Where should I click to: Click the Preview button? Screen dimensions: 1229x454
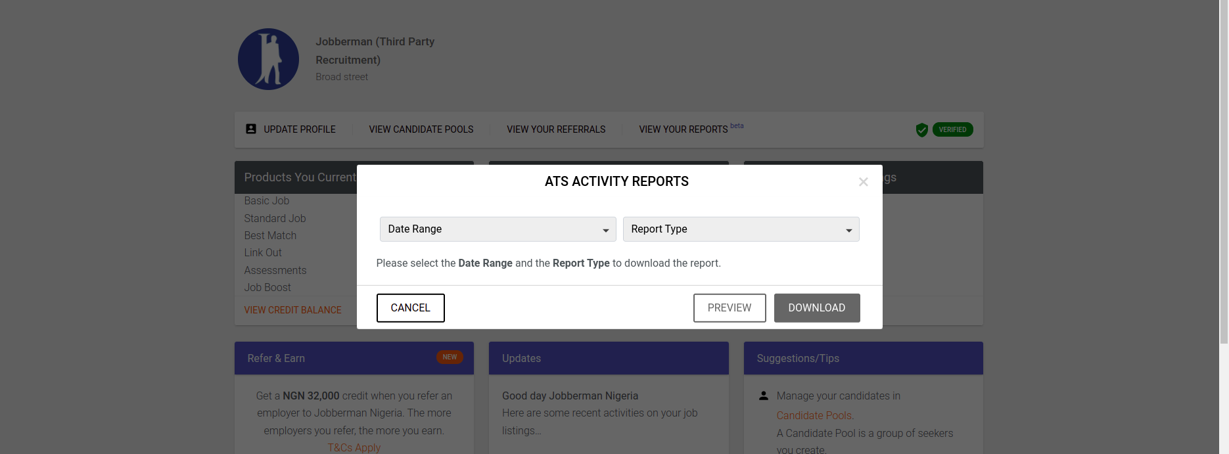click(x=729, y=308)
